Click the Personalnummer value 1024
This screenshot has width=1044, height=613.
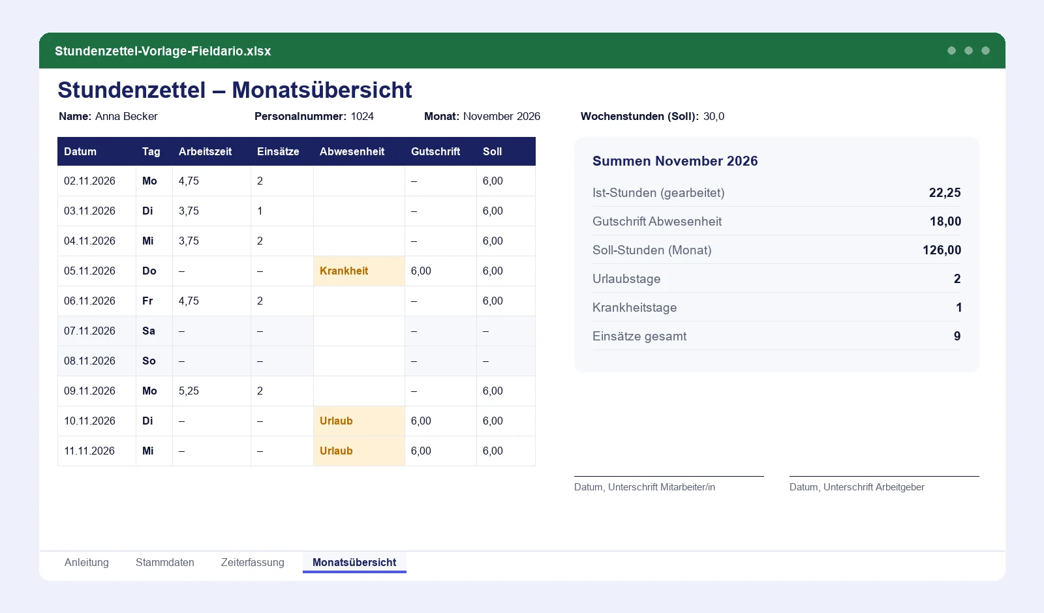tap(362, 116)
